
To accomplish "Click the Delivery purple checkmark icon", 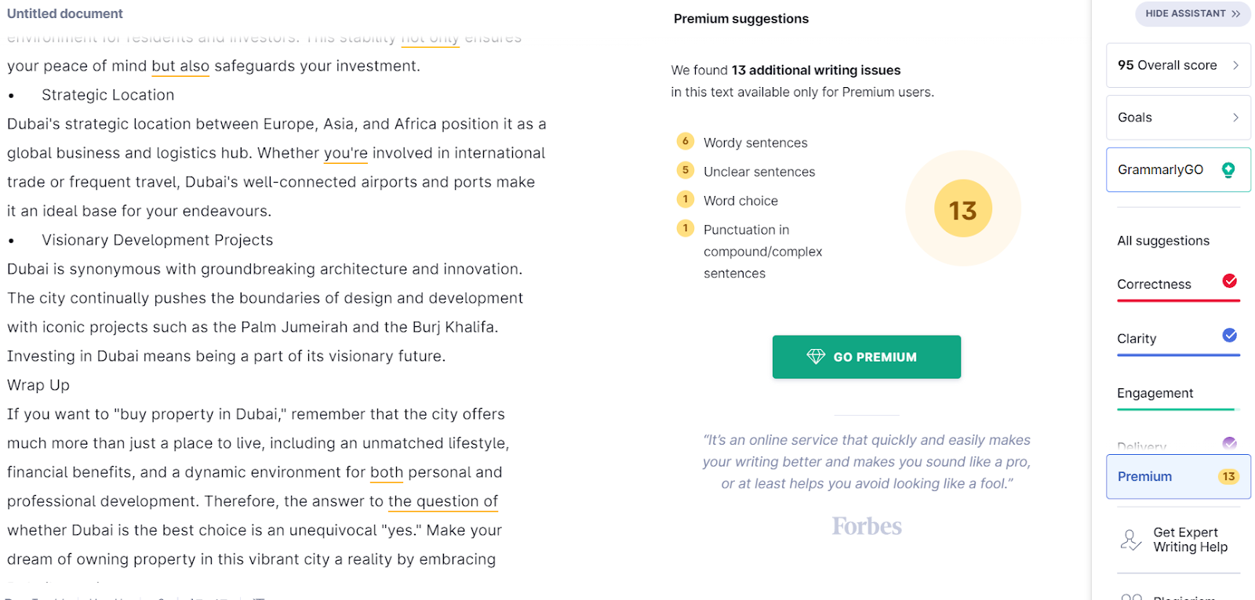I will point(1229,443).
